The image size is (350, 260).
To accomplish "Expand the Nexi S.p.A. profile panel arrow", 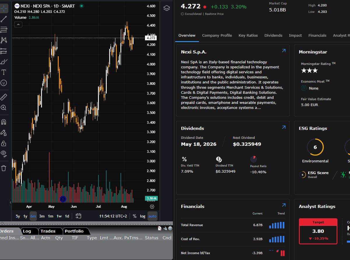I will point(284,51).
